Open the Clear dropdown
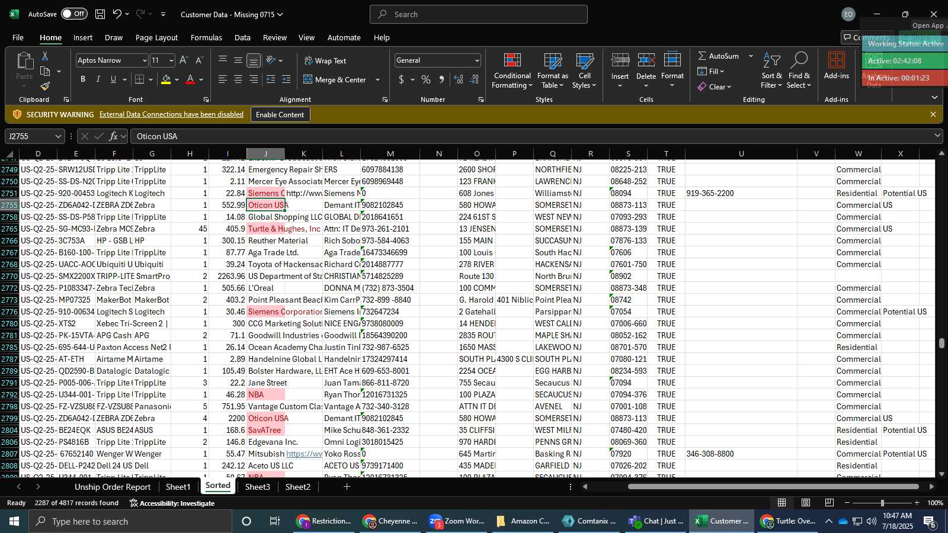Screen dimensions: 948x533 (x=715, y=87)
